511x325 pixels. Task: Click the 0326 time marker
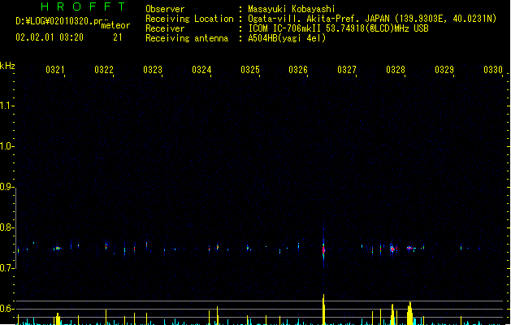coord(298,69)
